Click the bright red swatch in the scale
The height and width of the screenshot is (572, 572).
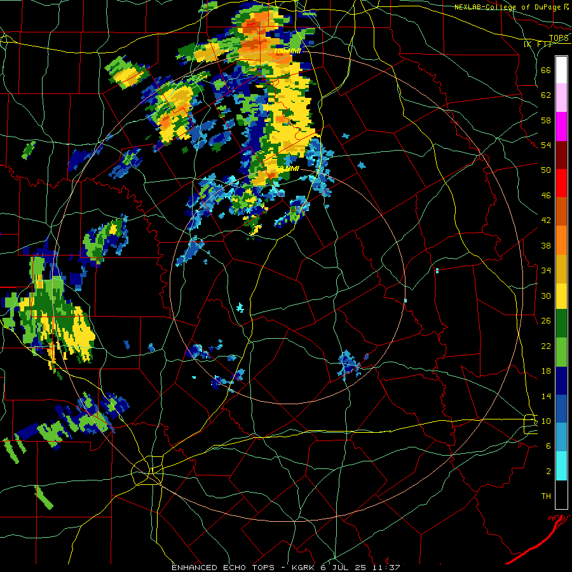[561, 183]
